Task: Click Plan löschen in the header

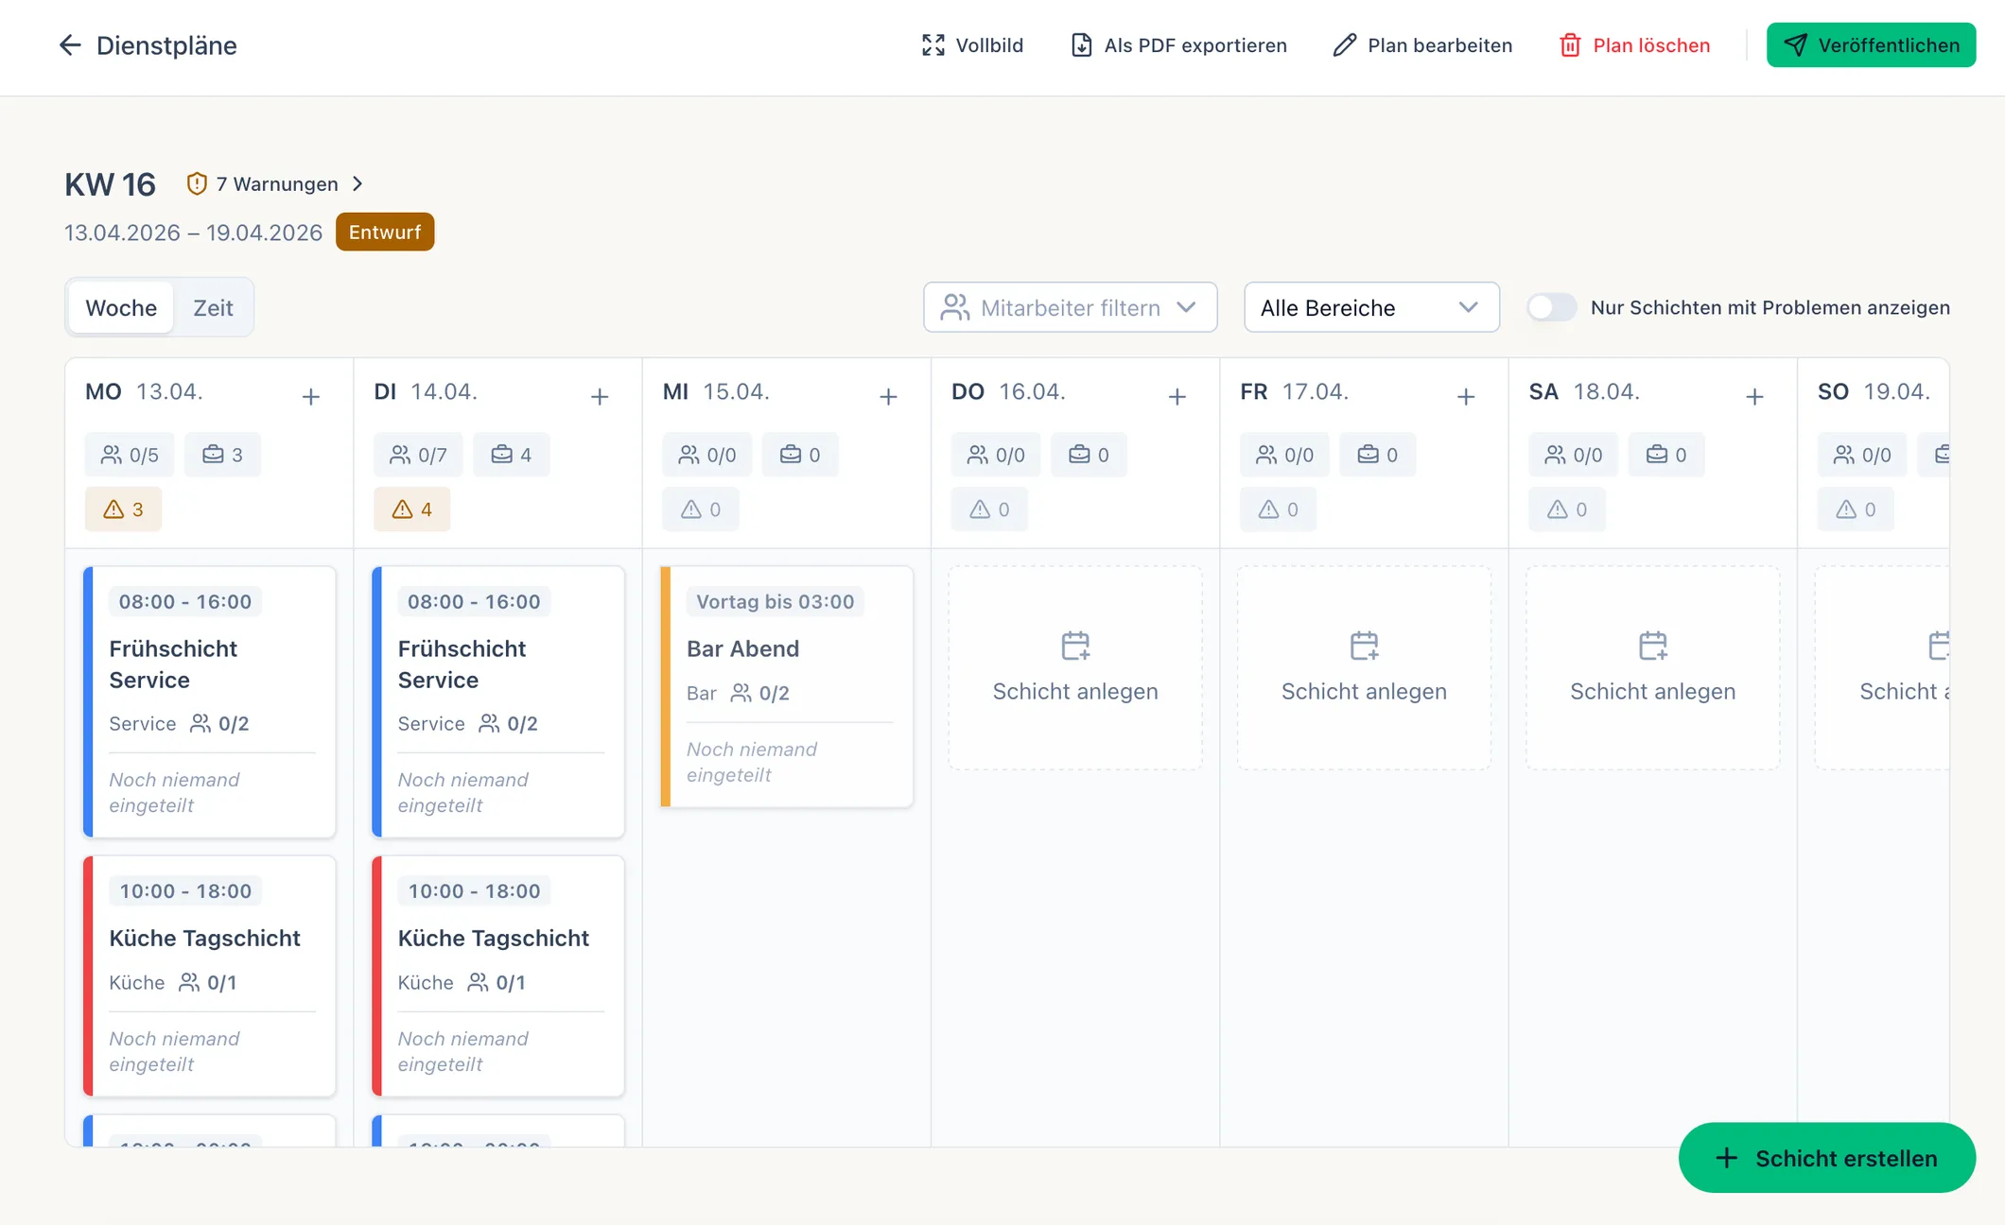Action: [x=1634, y=45]
